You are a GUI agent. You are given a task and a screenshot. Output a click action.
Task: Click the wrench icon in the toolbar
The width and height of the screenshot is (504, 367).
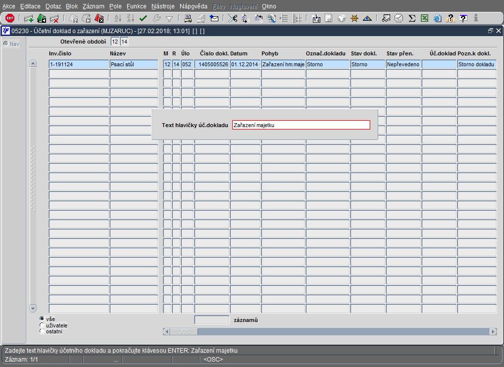click(156, 19)
